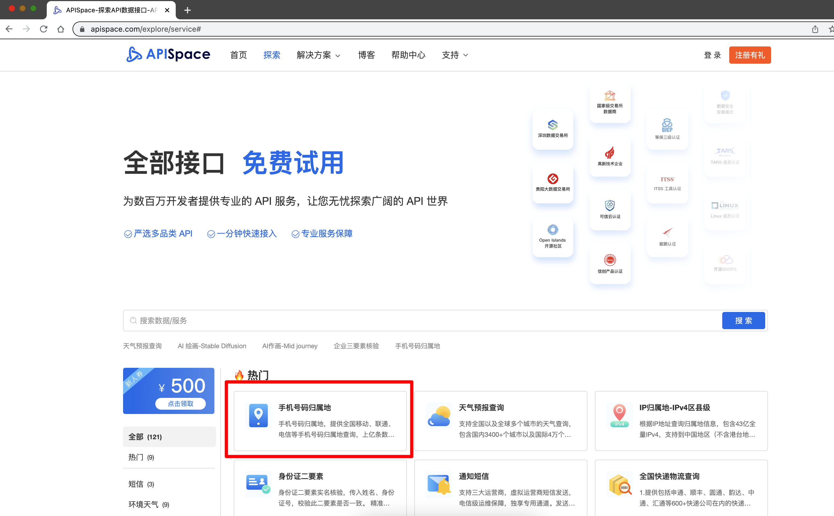Click 鲲鹏认证 badge
The height and width of the screenshot is (516, 834).
667,237
